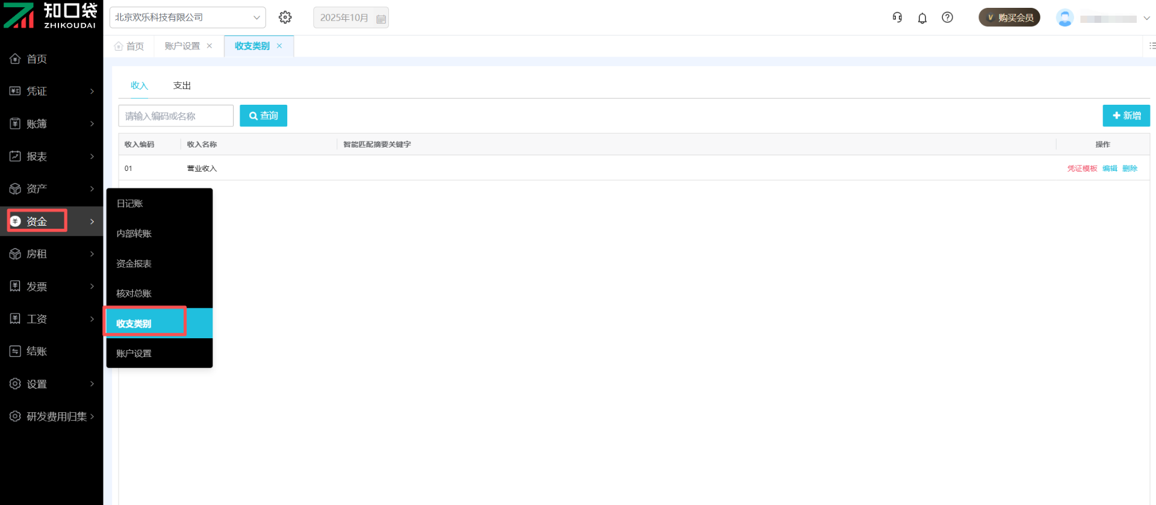Open the notification bell
This screenshot has height=505, width=1156.
922,18
